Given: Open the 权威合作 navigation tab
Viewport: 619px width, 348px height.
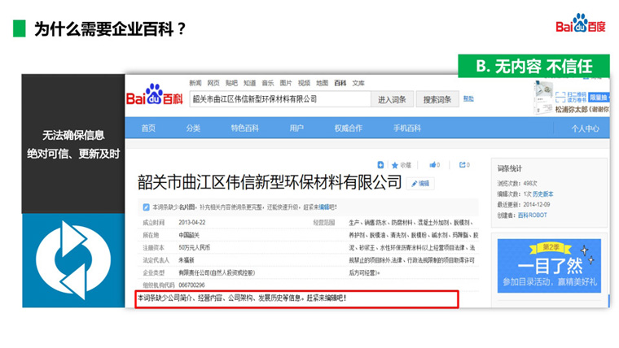Looking at the screenshot, I should click(349, 128).
